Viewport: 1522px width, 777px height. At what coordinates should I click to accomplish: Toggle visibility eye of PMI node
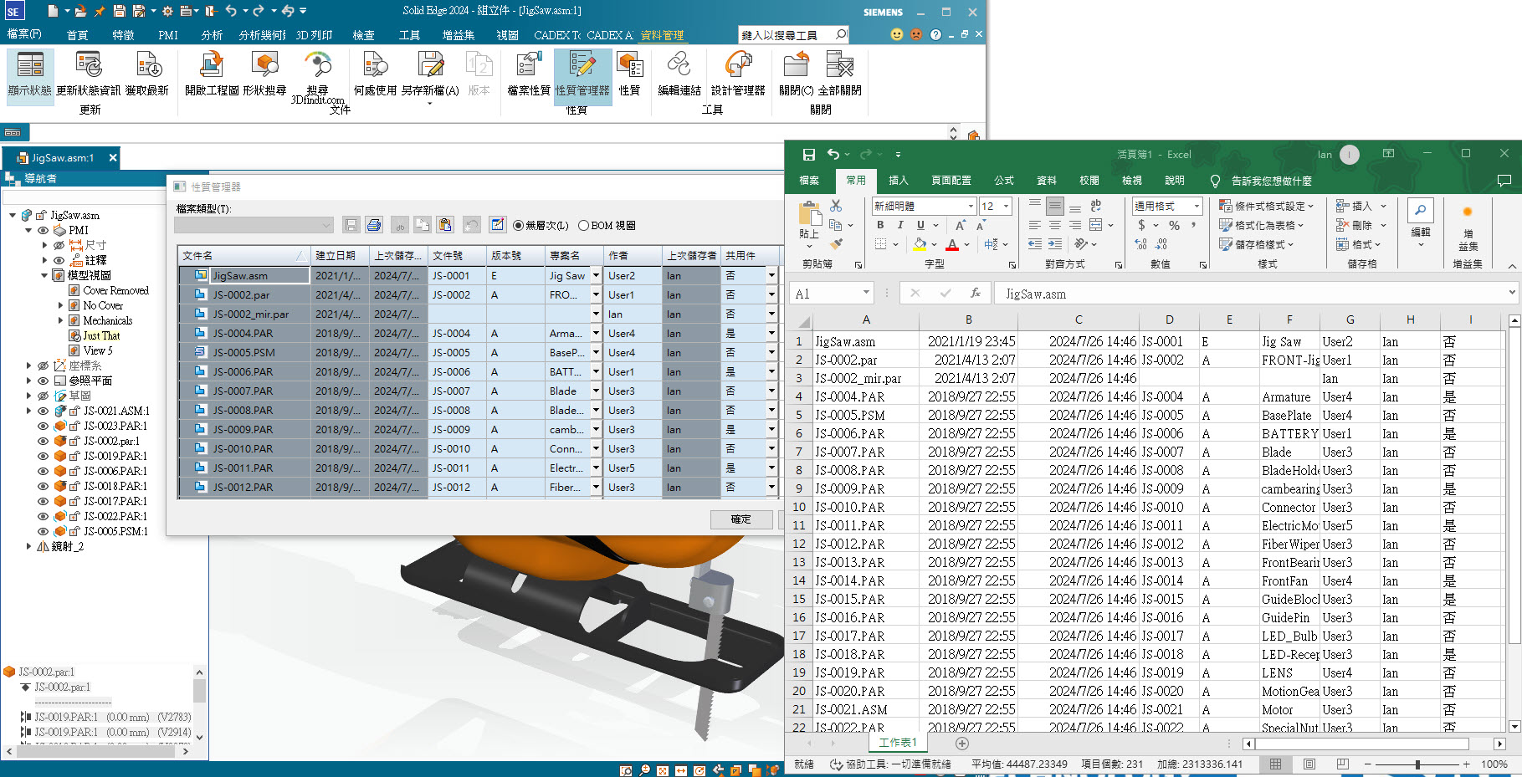coord(44,230)
